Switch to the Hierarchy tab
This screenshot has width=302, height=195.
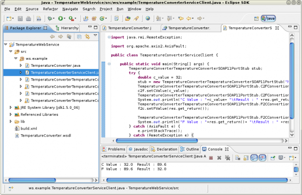click(x=67, y=28)
